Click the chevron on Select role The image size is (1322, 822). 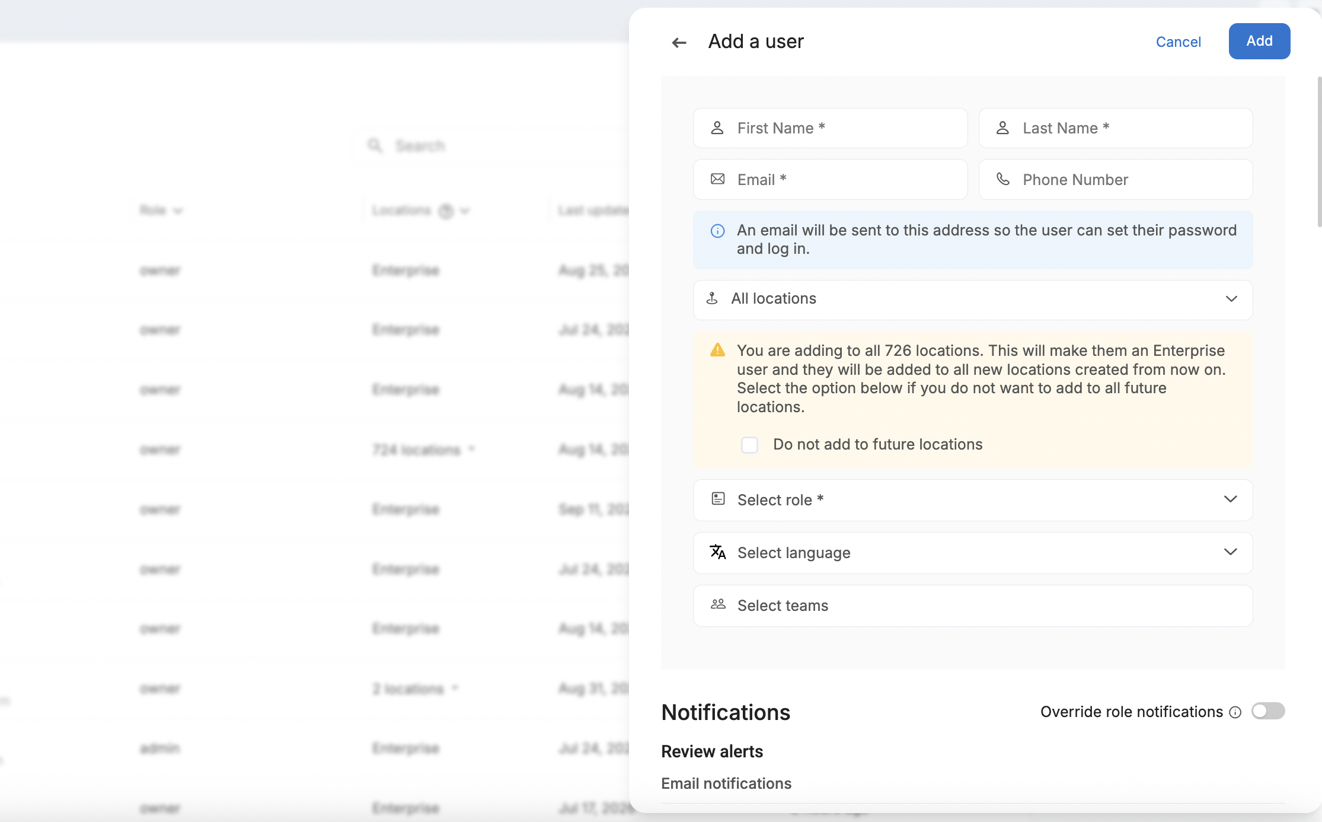1231,499
